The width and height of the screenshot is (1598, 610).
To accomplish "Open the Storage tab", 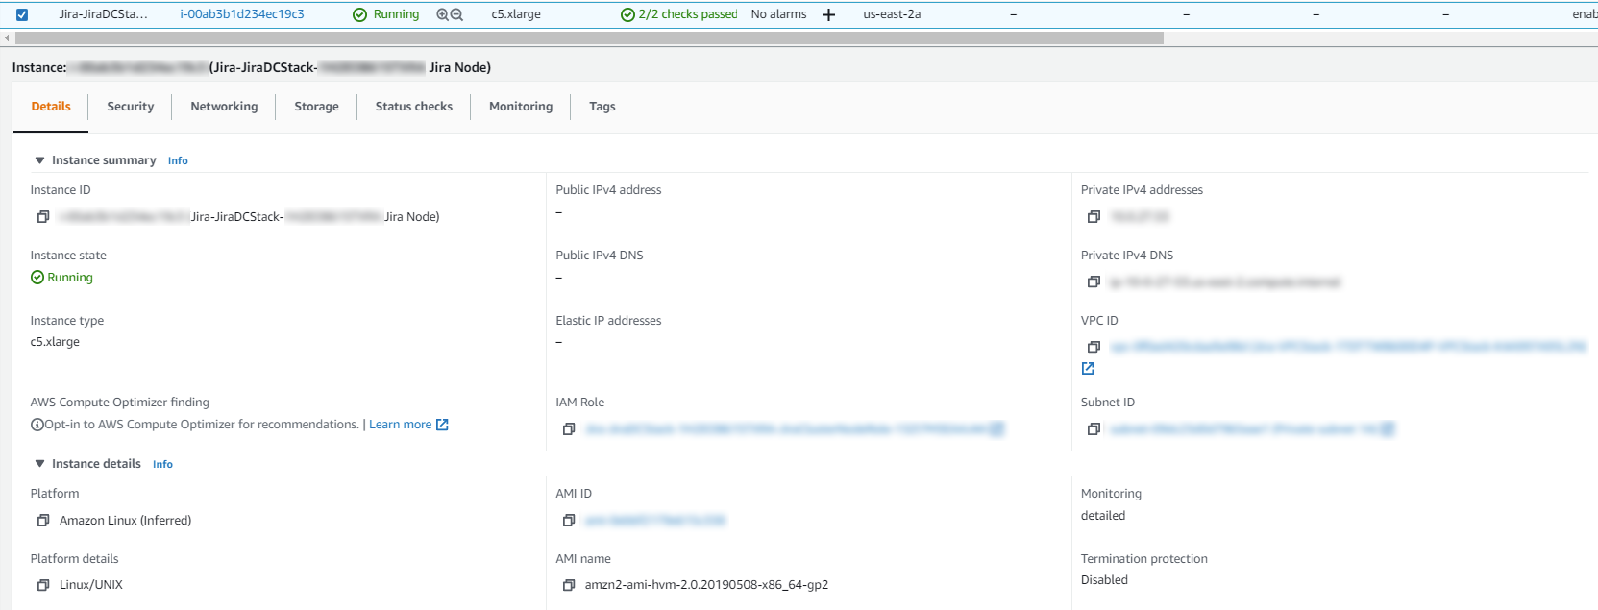I will [316, 107].
